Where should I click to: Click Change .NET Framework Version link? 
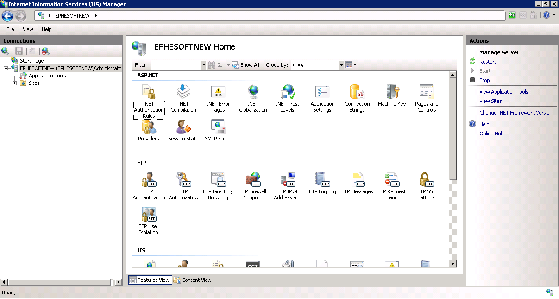[516, 113]
